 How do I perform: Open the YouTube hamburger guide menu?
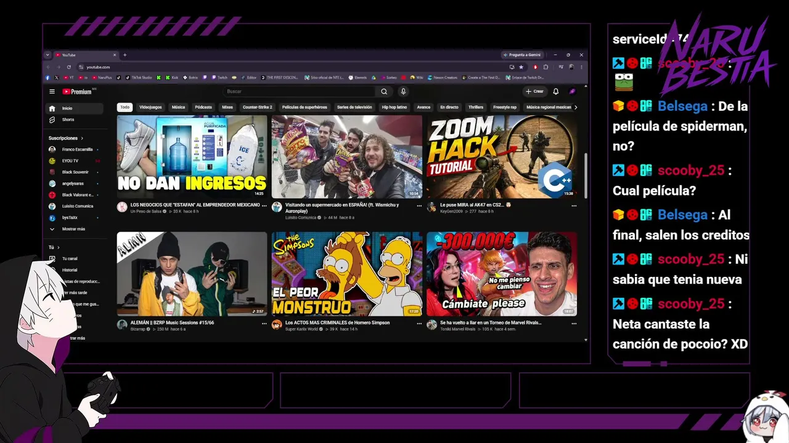[x=52, y=92]
